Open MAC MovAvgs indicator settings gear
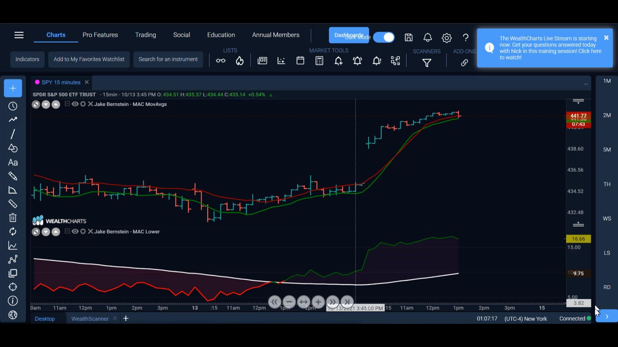The width and height of the screenshot is (618, 347). [x=83, y=104]
